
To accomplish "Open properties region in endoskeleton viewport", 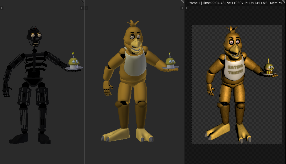I will (81, 8).
